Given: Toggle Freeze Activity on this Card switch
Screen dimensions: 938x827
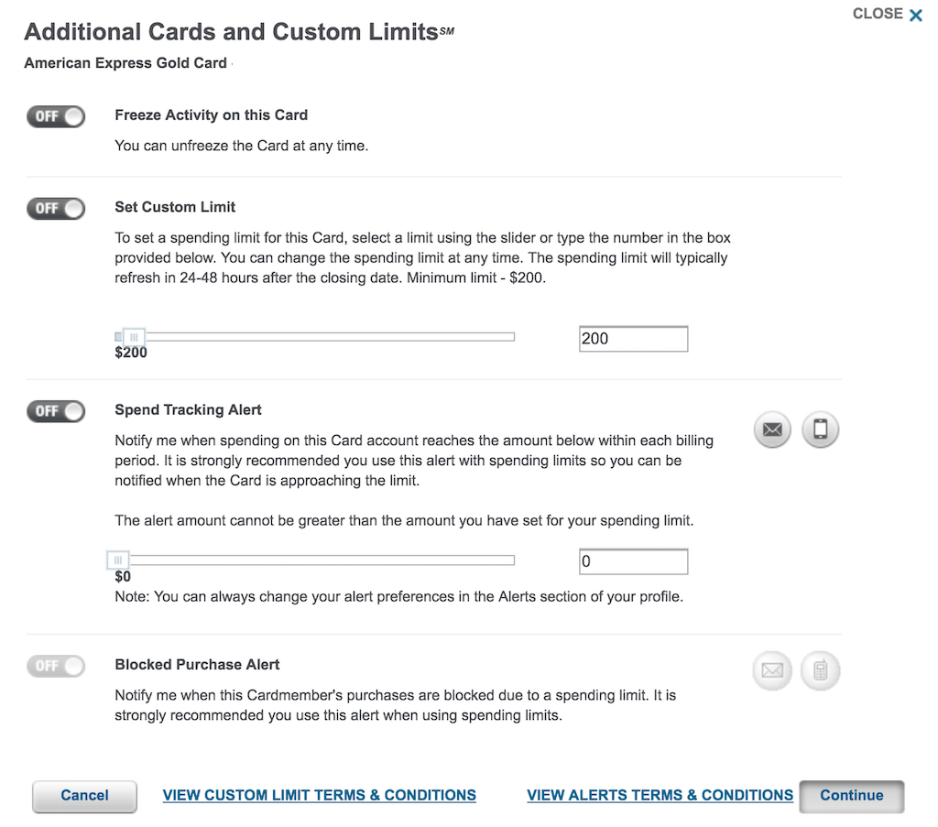Looking at the screenshot, I should click(x=56, y=116).
